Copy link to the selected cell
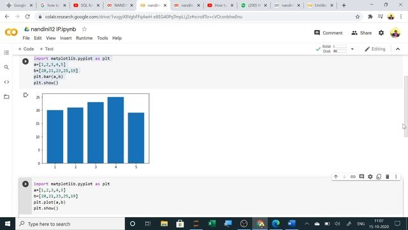 pyautogui.click(x=353, y=176)
